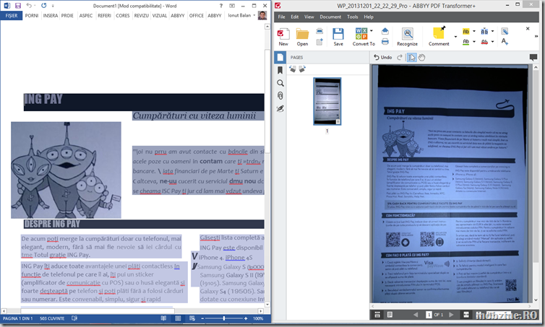The width and height of the screenshot is (545, 327).
Task: Select page 1 thumbnail in Pages panel
Action: coord(327,101)
